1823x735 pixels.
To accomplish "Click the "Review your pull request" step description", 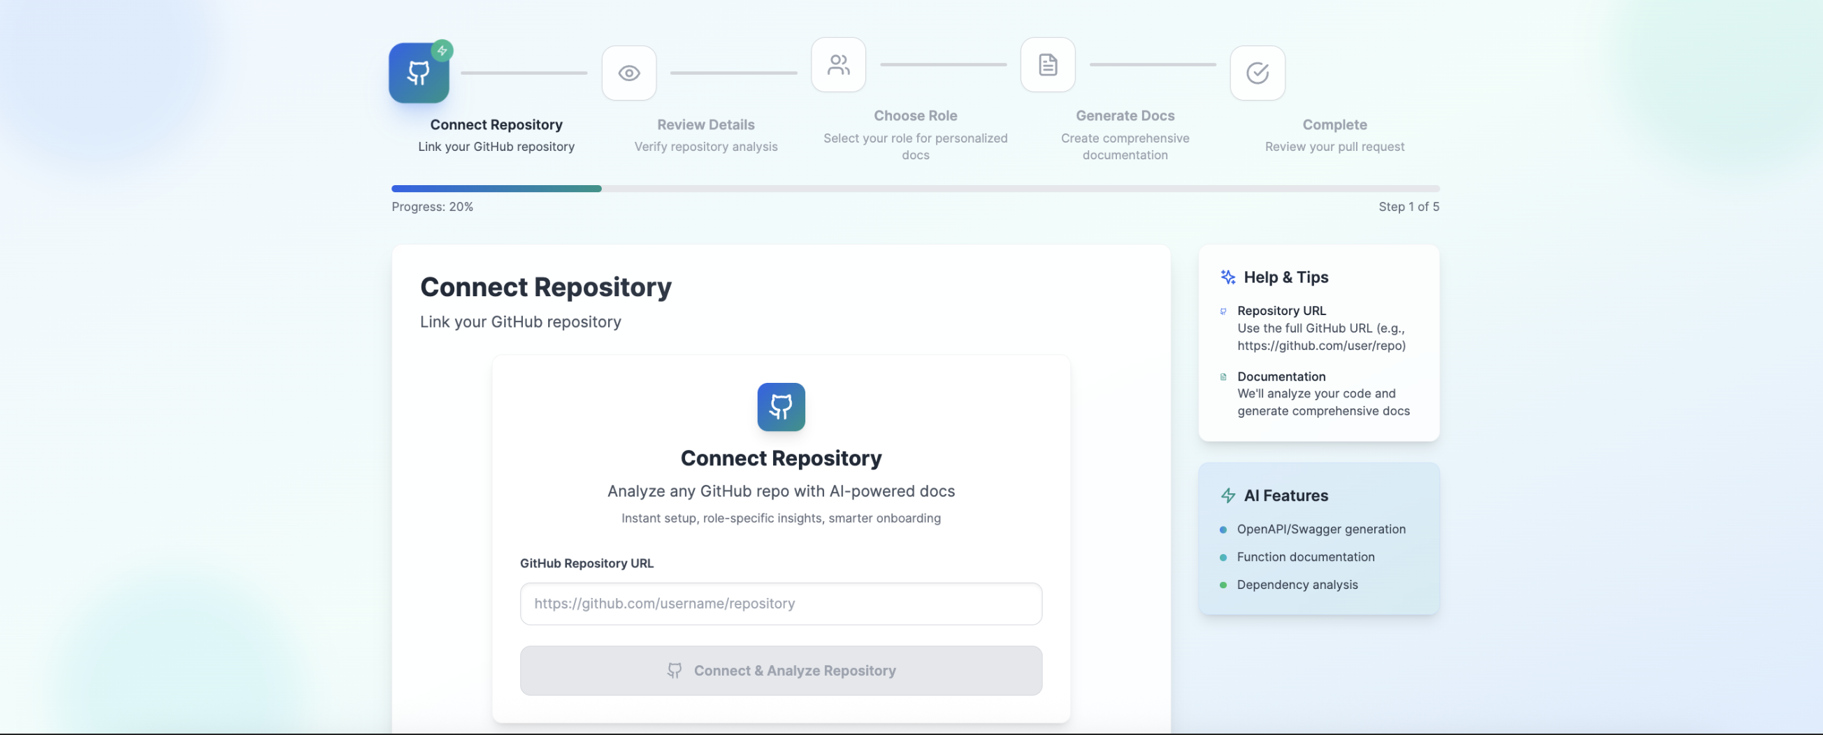I will pyautogui.click(x=1334, y=147).
